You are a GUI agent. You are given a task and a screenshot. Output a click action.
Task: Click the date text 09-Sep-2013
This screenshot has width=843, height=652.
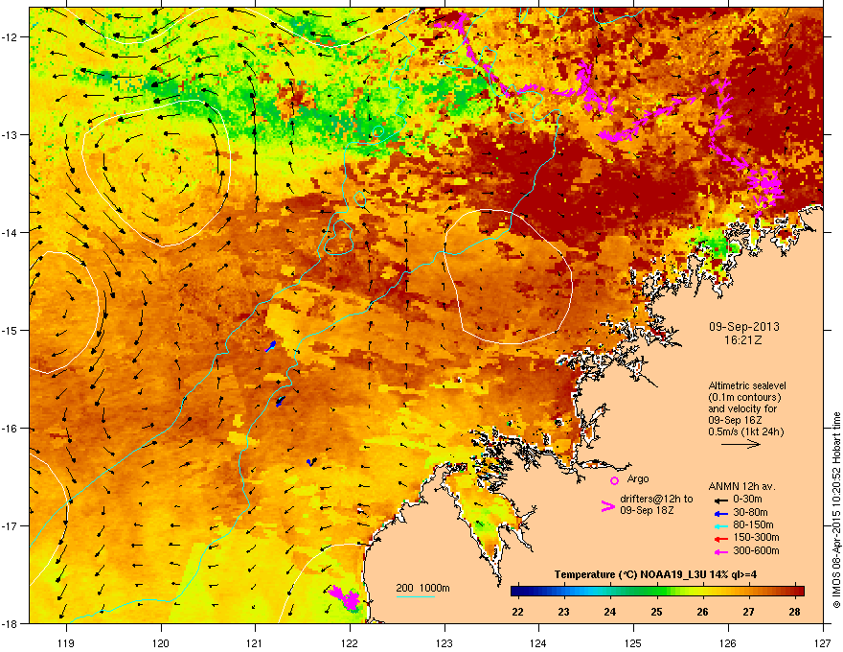click(x=743, y=327)
